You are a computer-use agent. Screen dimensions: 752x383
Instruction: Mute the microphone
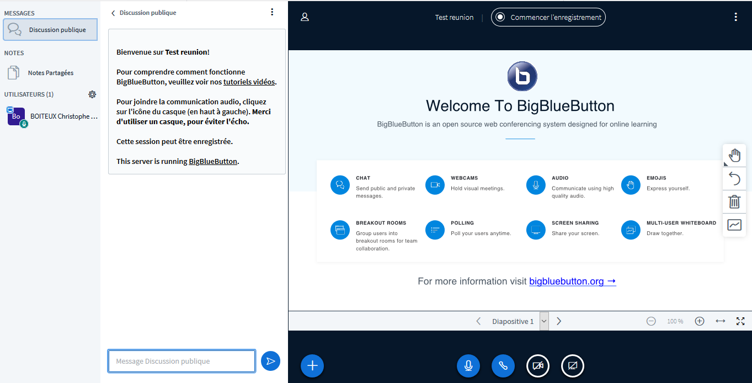click(468, 366)
